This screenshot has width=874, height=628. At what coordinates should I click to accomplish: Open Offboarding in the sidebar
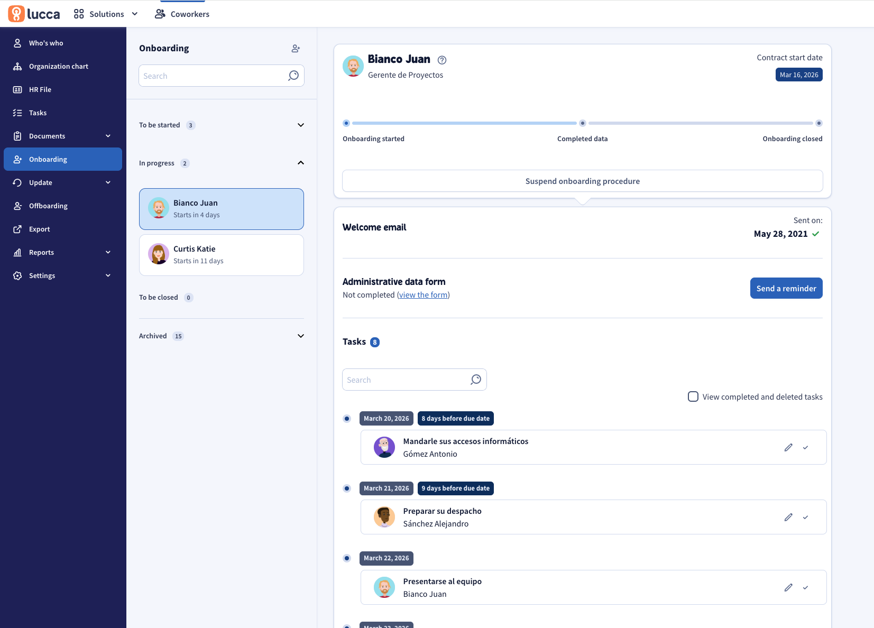tap(63, 206)
